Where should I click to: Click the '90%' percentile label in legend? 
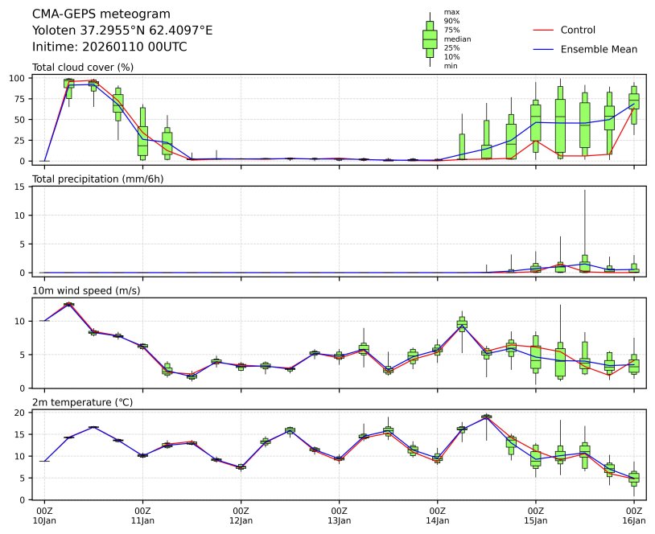tap(452, 21)
